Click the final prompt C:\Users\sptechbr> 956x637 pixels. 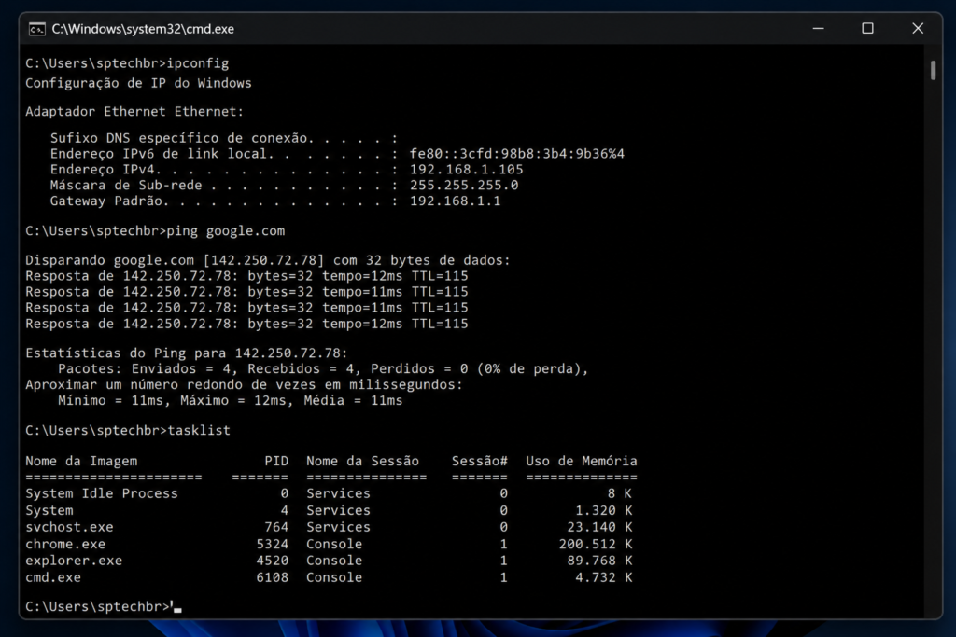97,606
